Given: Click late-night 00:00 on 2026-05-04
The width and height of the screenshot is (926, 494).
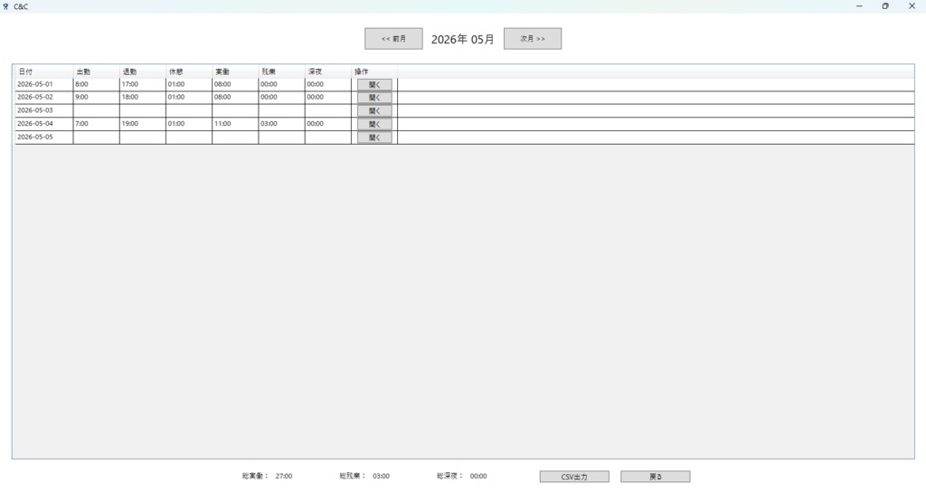Looking at the screenshot, I should (327, 124).
